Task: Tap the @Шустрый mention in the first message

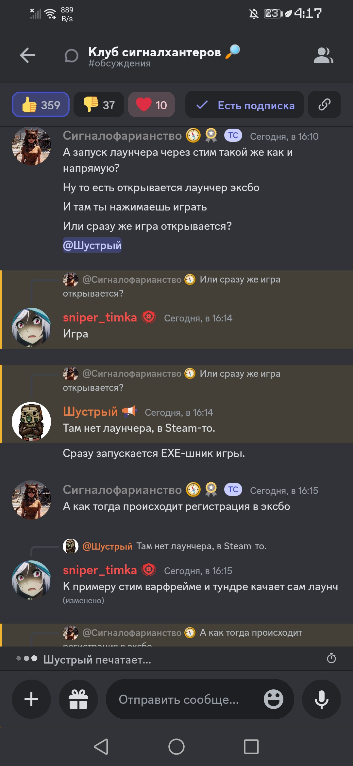Action: [x=92, y=245]
